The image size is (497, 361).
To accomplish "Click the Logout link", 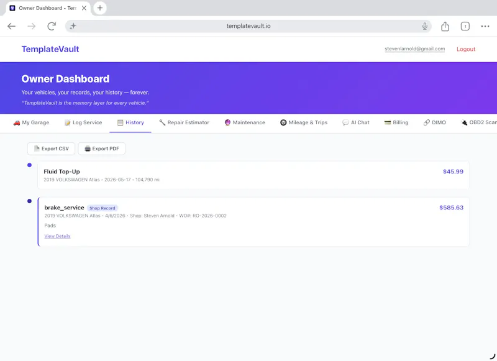I will [x=465, y=49].
